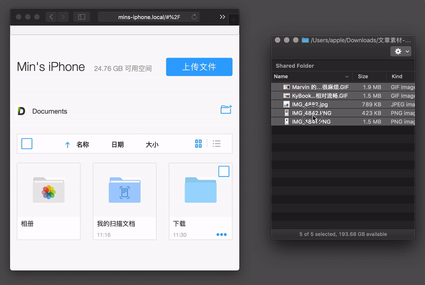
Task: Reverse sort order with the arrow
Action: tap(68, 145)
